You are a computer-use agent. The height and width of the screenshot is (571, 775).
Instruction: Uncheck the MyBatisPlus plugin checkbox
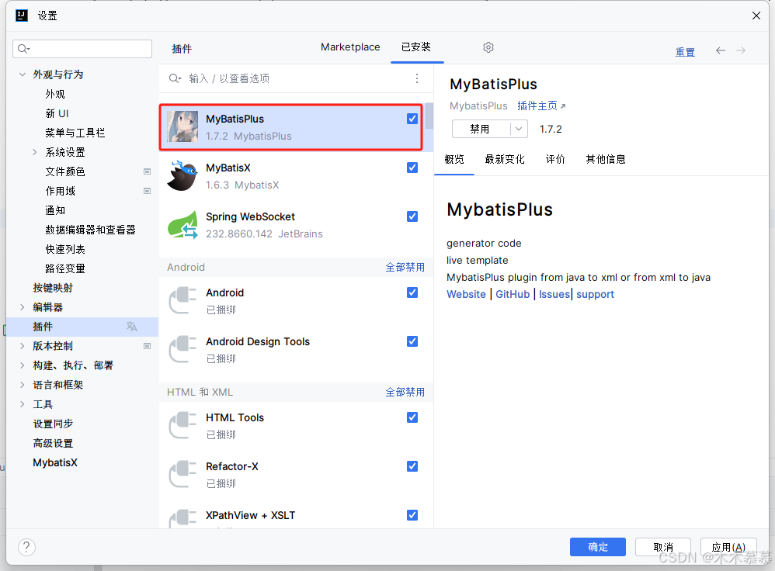pyautogui.click(x=412, y=119)
